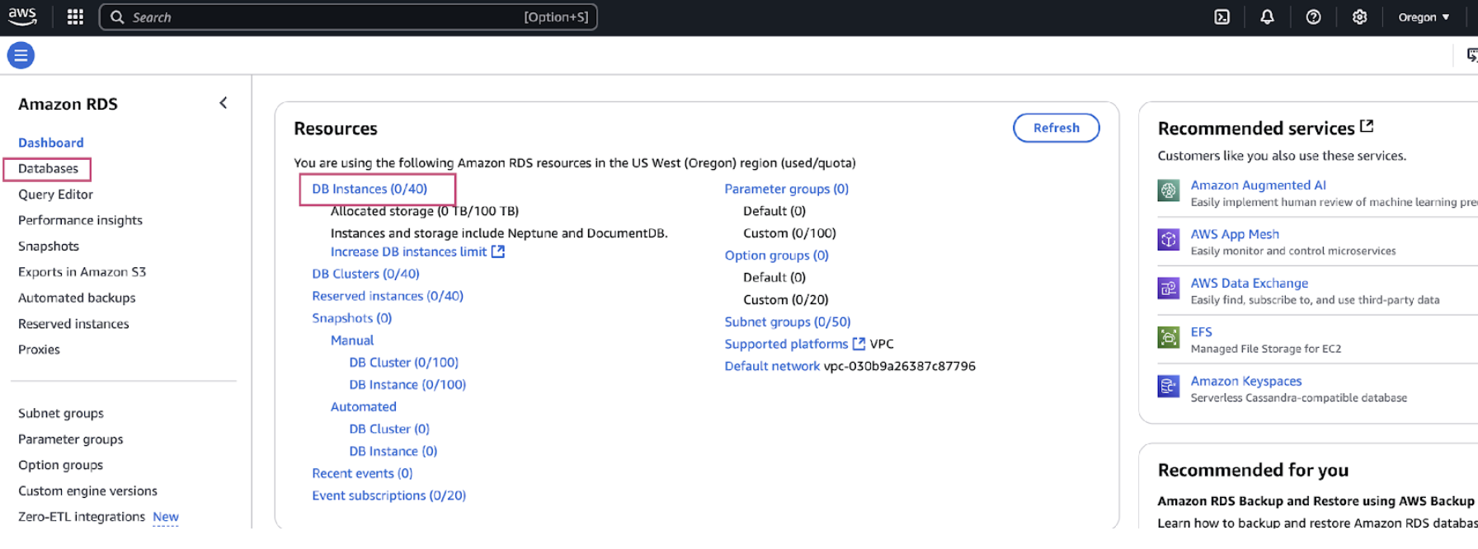This screenshot has height=549, width=1478.
Task: Open the Reserved instances (0/40) resource link
Action: pyautogui.click(x=388, y=296)
